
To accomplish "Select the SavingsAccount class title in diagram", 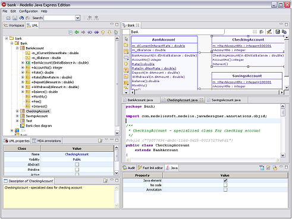I will point(247,76).
